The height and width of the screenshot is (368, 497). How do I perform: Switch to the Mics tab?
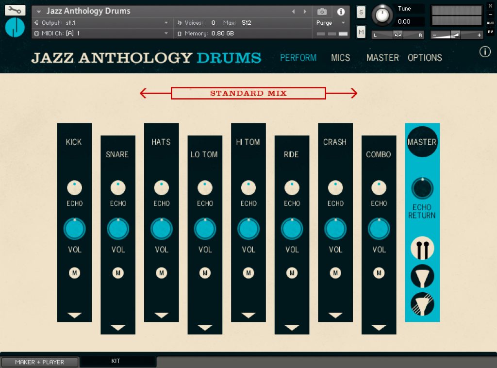tap(340, 58)
